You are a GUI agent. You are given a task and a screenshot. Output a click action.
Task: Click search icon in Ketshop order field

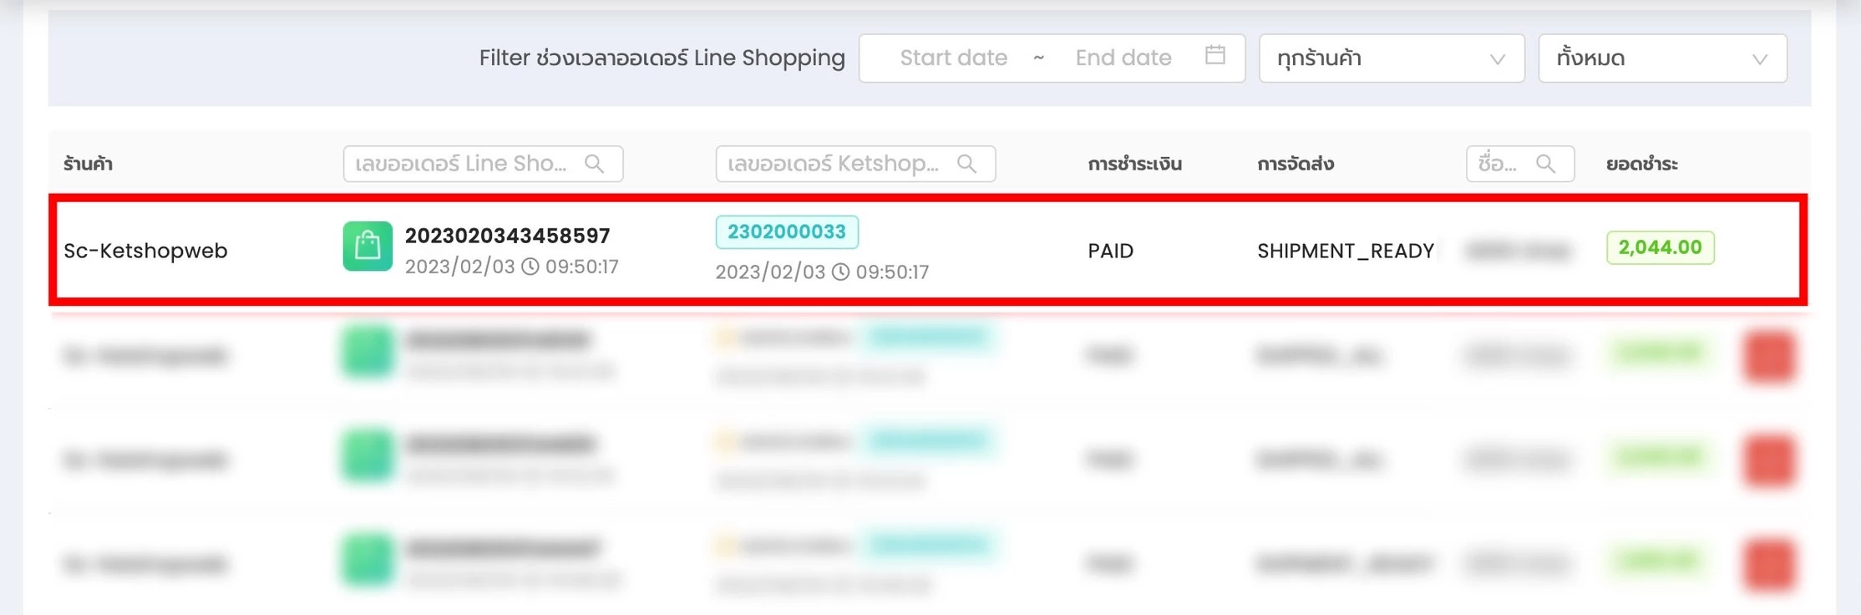coord(967,164)
